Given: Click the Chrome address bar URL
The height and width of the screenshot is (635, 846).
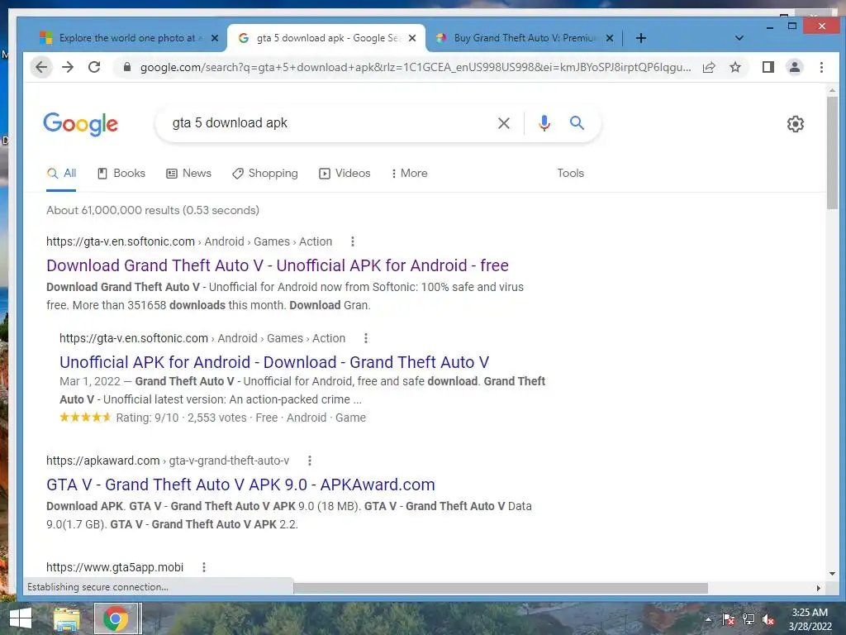Looking at the screenshot, I should (416, 67).
